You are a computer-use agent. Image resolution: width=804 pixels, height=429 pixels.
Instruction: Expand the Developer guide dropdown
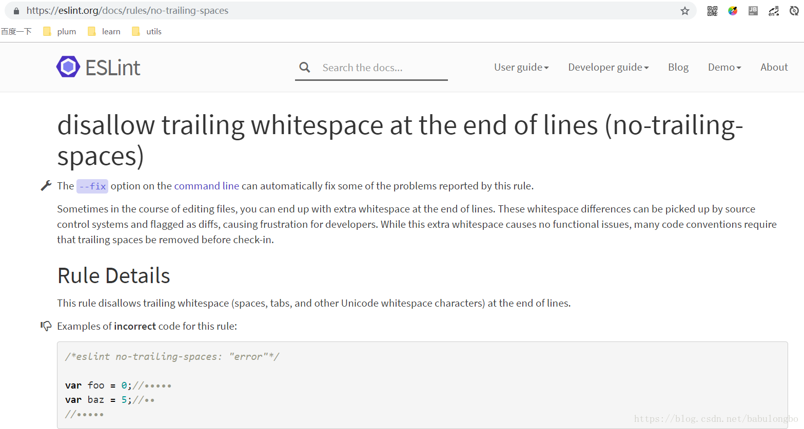pyautogui.click(x=609, y=67)
